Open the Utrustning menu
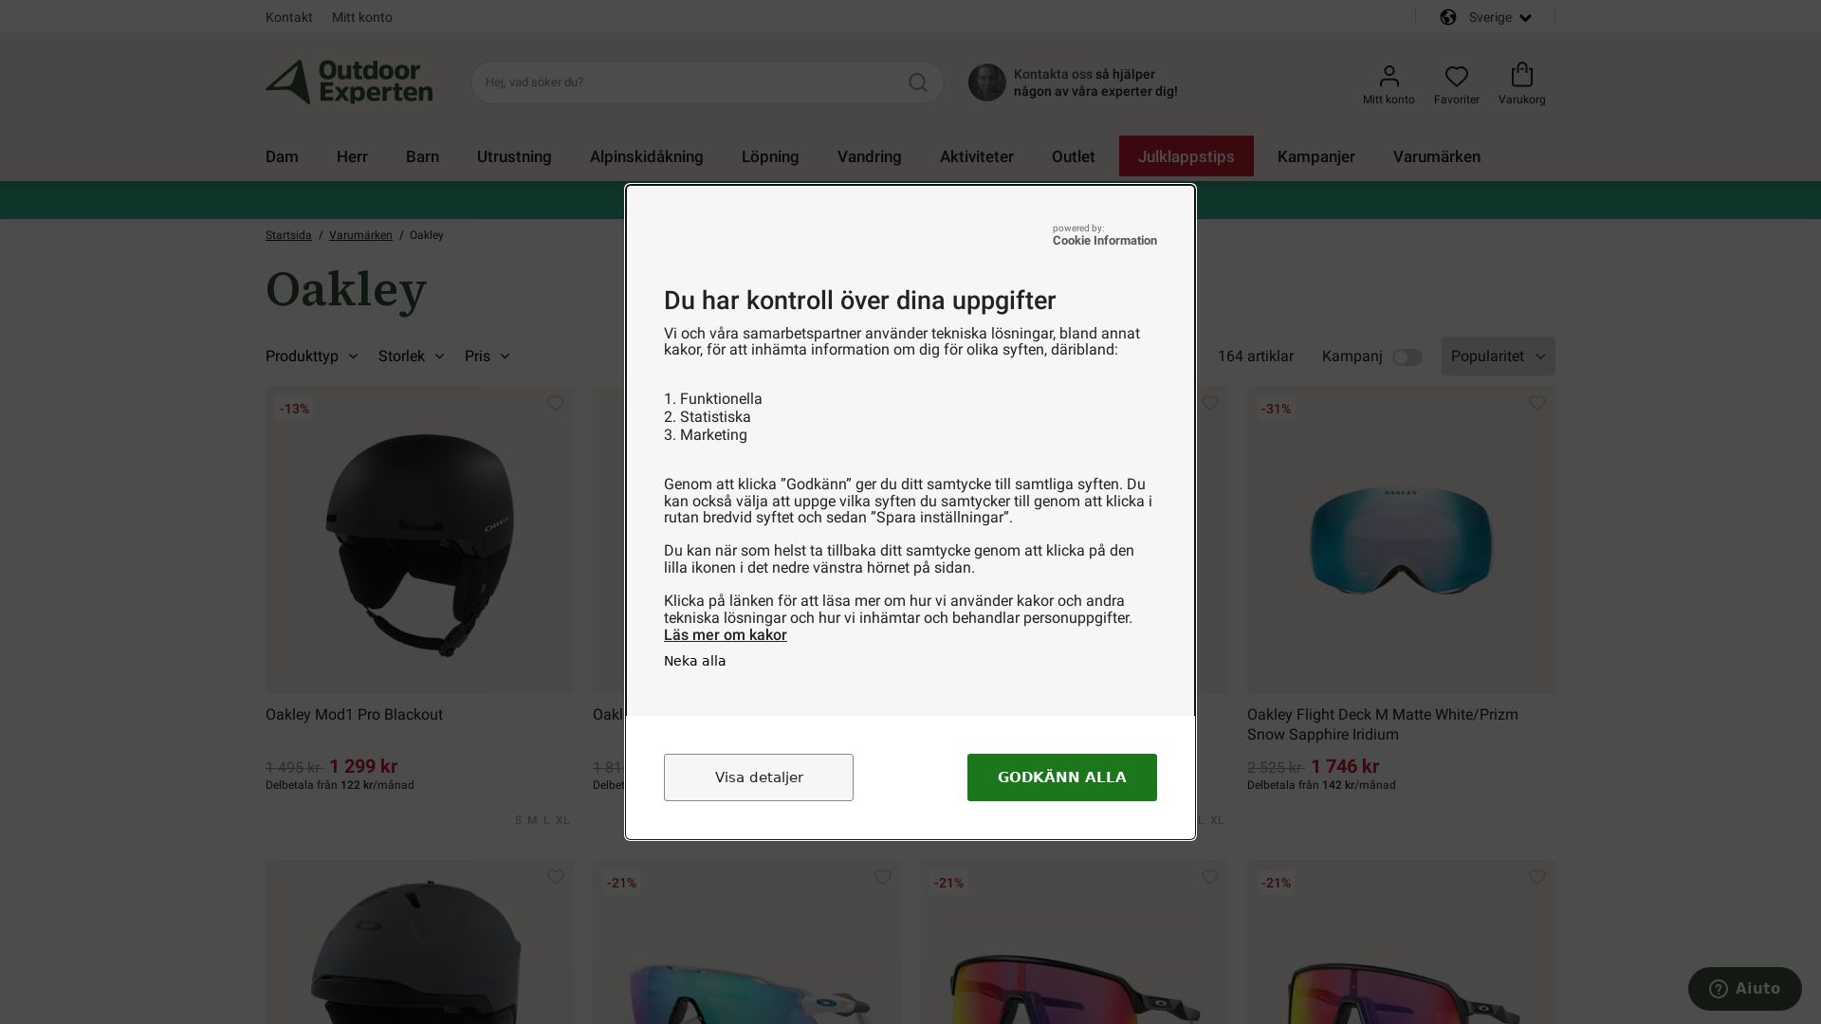Image resolution: width=1821 pixels, height=1024 pixels. [514, 156]
